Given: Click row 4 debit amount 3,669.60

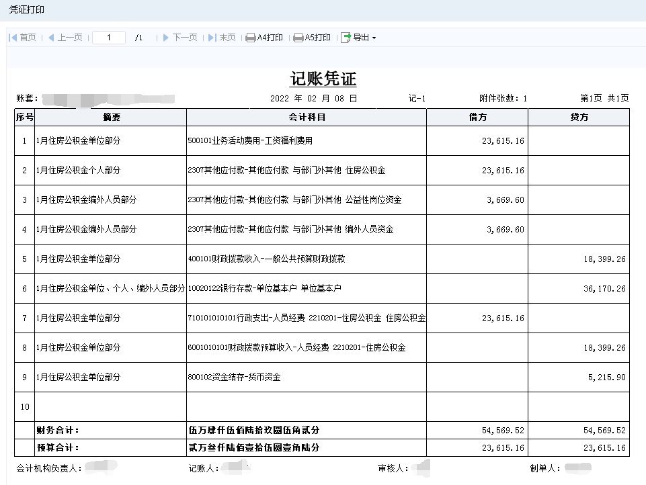Looking at the screenshot, I should pos(506,230).
